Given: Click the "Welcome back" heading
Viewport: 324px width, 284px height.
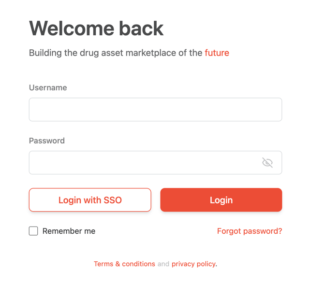Looking at the screenshot, I should click(x=96, y=28).
